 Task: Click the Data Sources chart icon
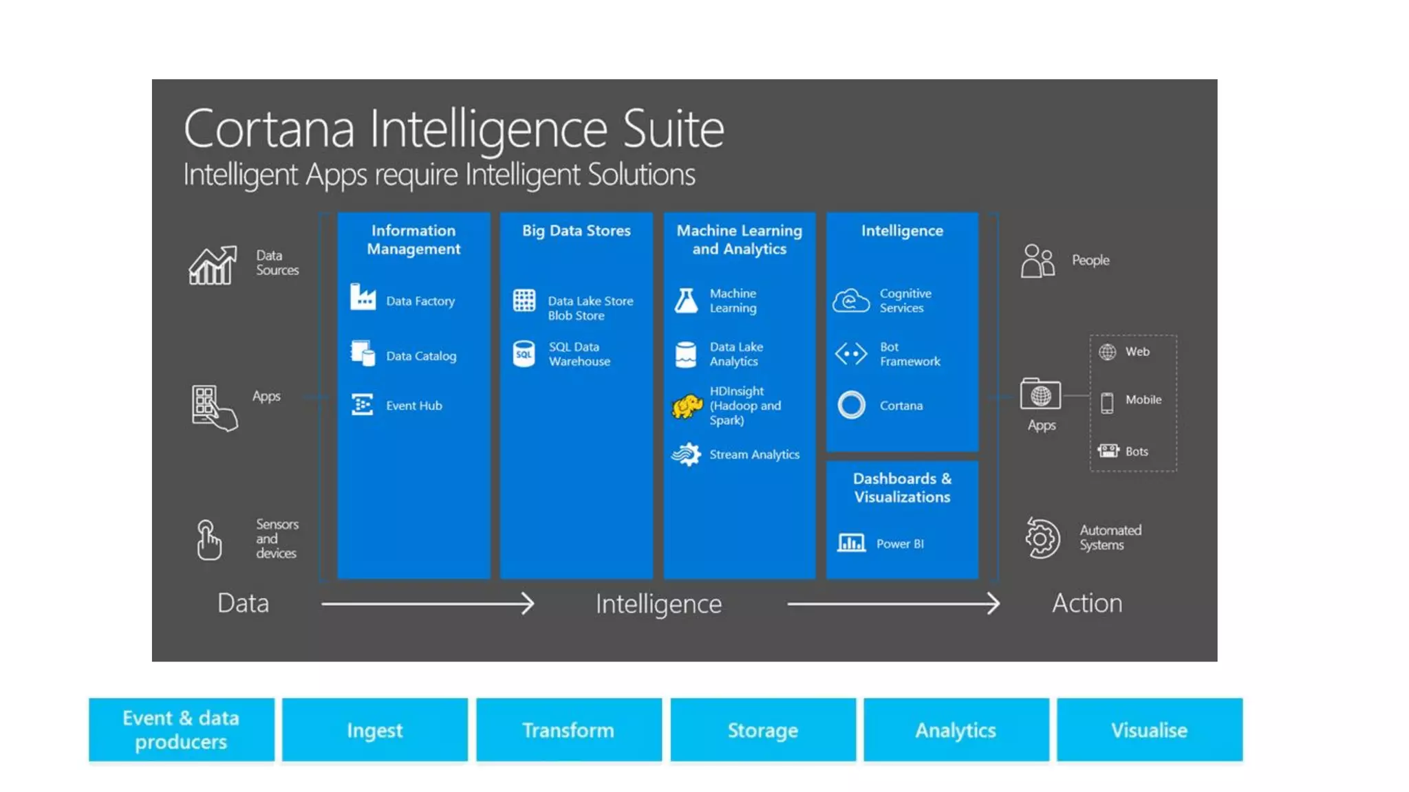click(x=213, y=265)
